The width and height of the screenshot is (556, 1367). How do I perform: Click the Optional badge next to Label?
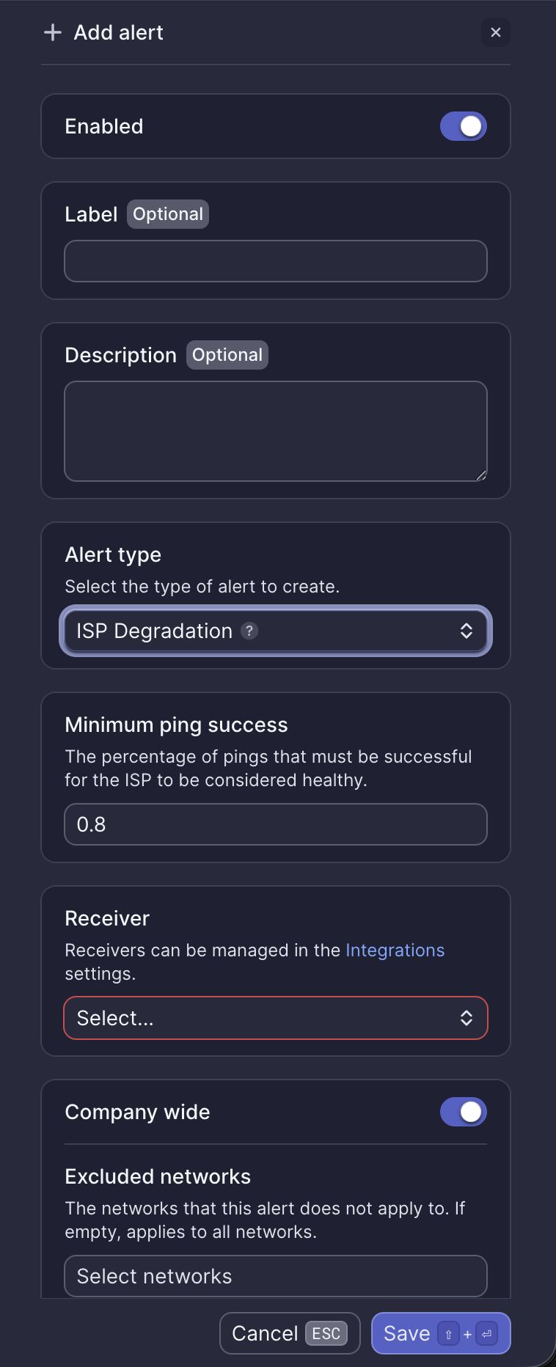click(168, 213)
